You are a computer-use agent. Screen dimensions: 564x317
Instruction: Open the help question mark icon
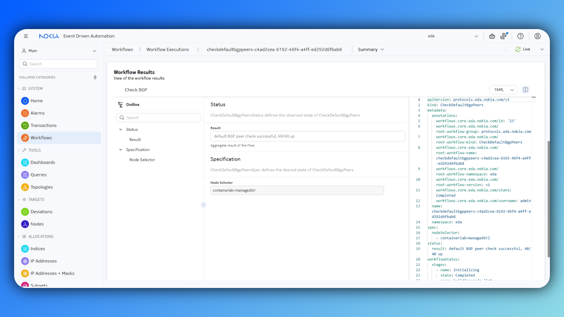click(520, 36)
